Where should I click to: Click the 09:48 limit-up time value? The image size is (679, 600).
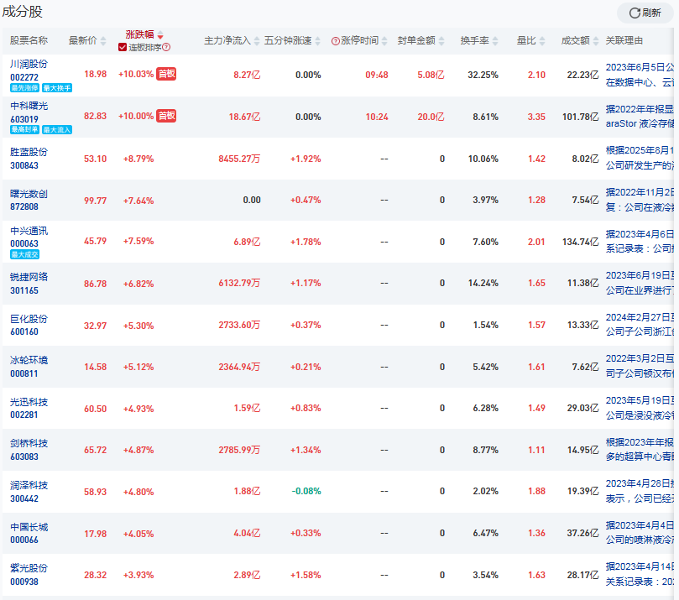(377, 75)
